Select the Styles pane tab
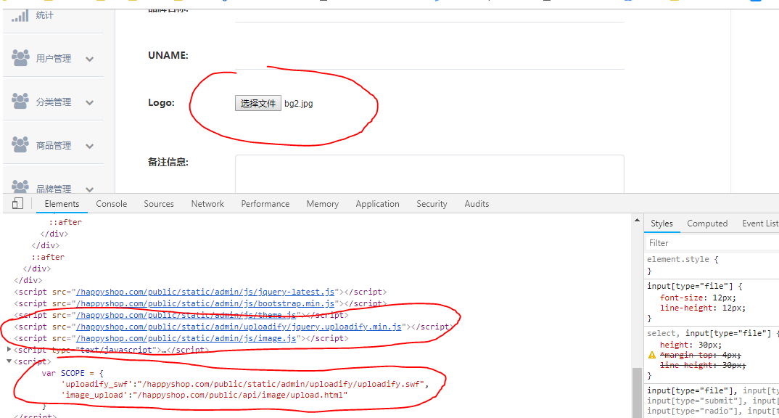This screenshot has height=418, width=779. (x=661, y=224)
